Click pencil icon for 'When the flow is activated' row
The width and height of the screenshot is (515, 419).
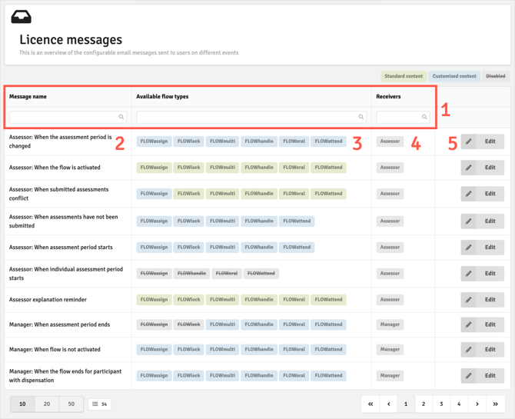468,168
